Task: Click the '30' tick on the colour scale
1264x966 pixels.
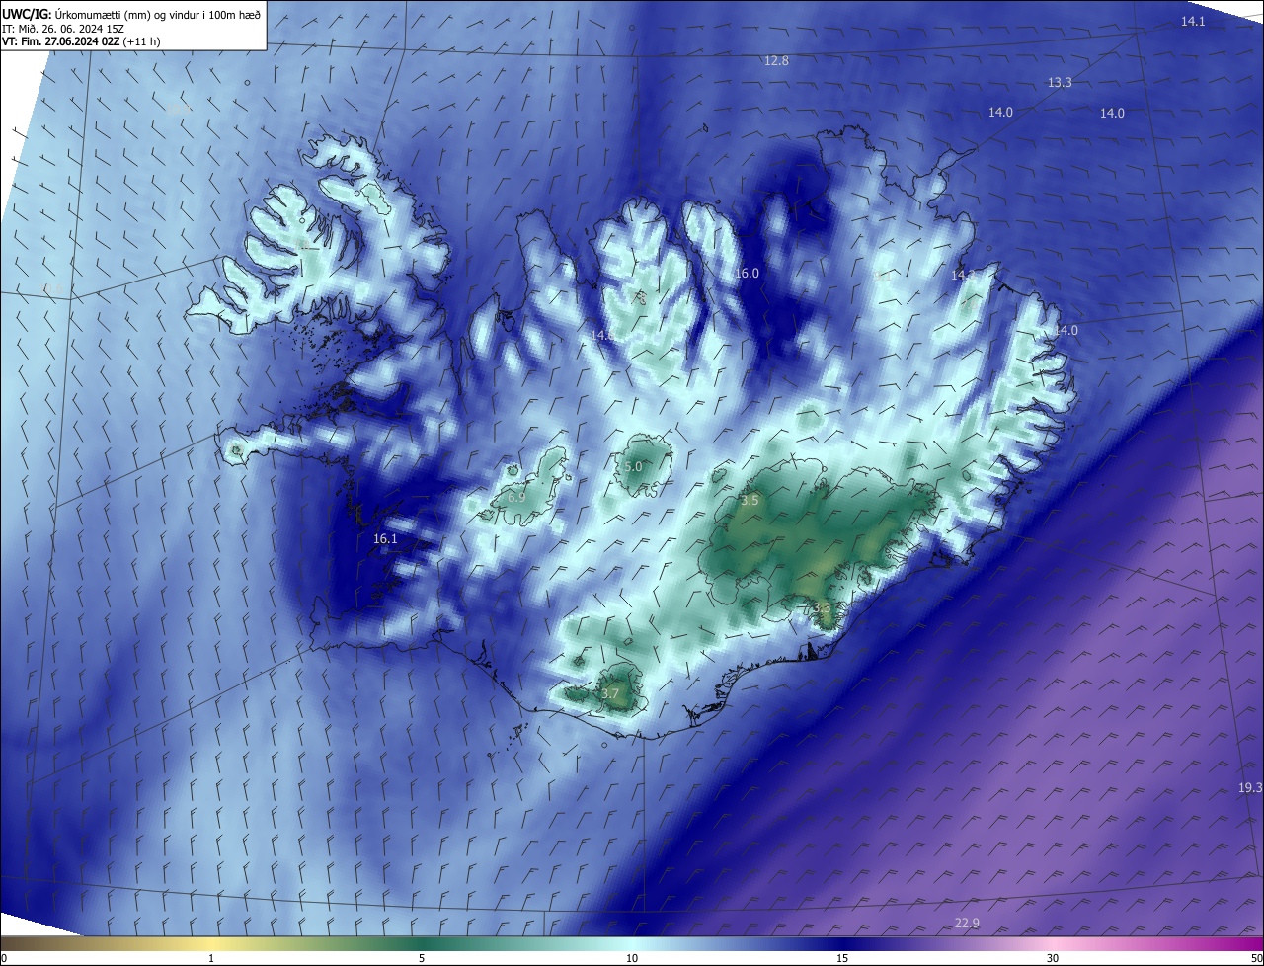Action: coord(1053,958)
